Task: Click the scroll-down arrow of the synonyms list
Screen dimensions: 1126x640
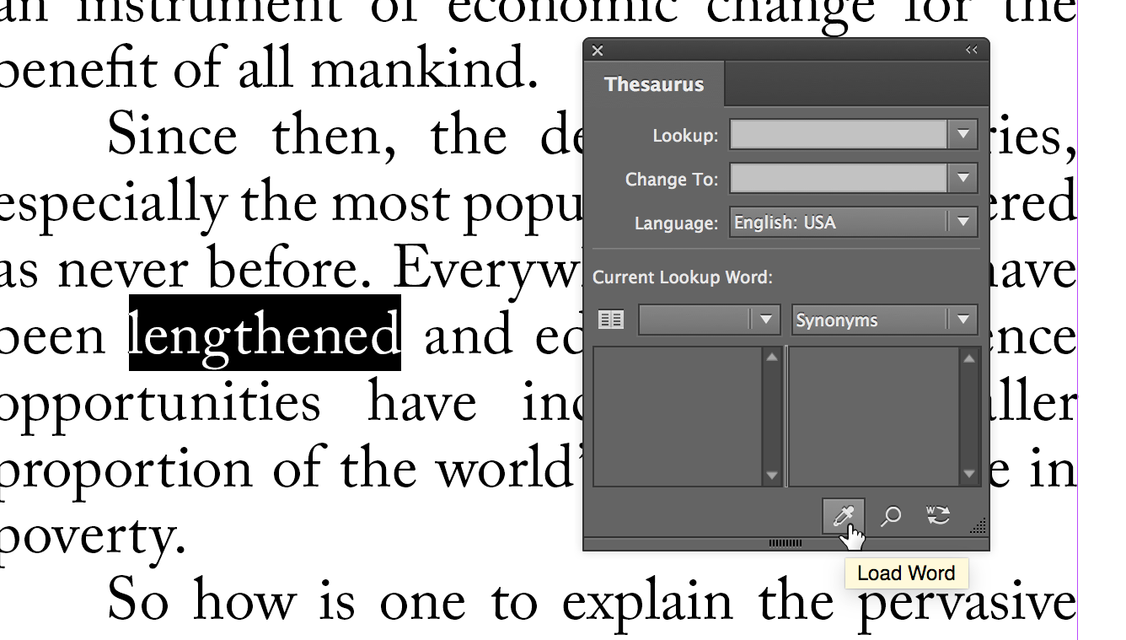Action: [x=968, y=474]
